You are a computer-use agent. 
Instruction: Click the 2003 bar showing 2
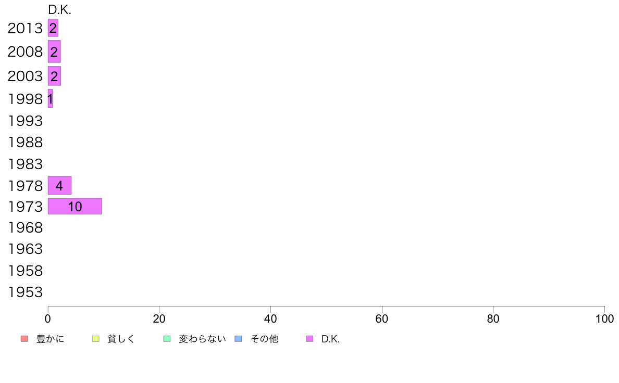point(54,76)
